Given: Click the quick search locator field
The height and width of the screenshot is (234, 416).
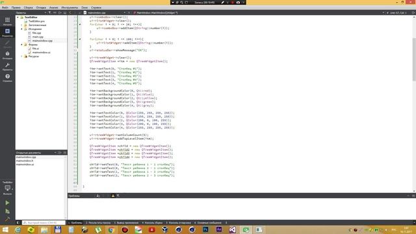Looking at the screenshot, I should click(x=44, y=222).
